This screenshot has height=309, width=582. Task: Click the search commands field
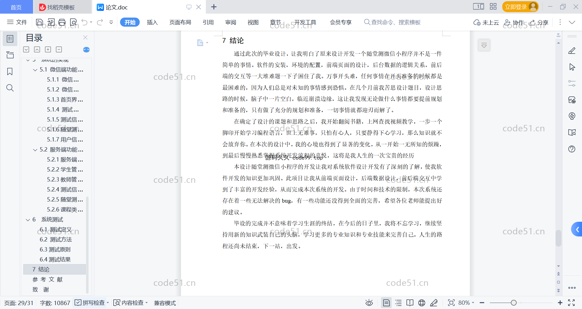392,22
